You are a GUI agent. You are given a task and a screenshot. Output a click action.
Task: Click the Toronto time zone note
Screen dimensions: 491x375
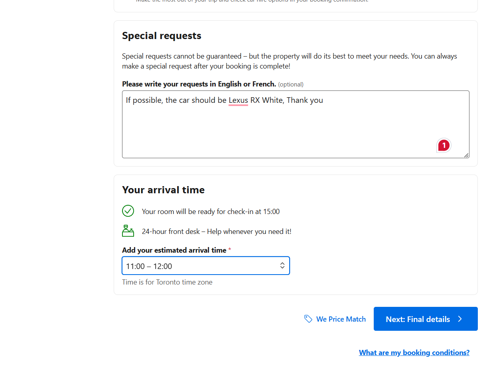(x=167, y=282)
